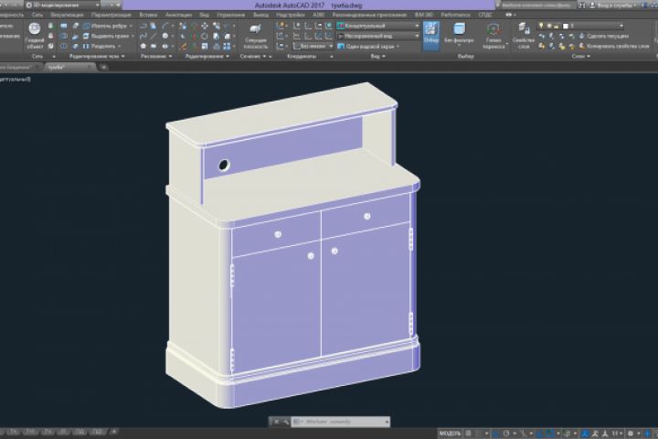Open Вход в службы sign-in dropdown
Screen dimensions: 658x439
tap(612, 5)
